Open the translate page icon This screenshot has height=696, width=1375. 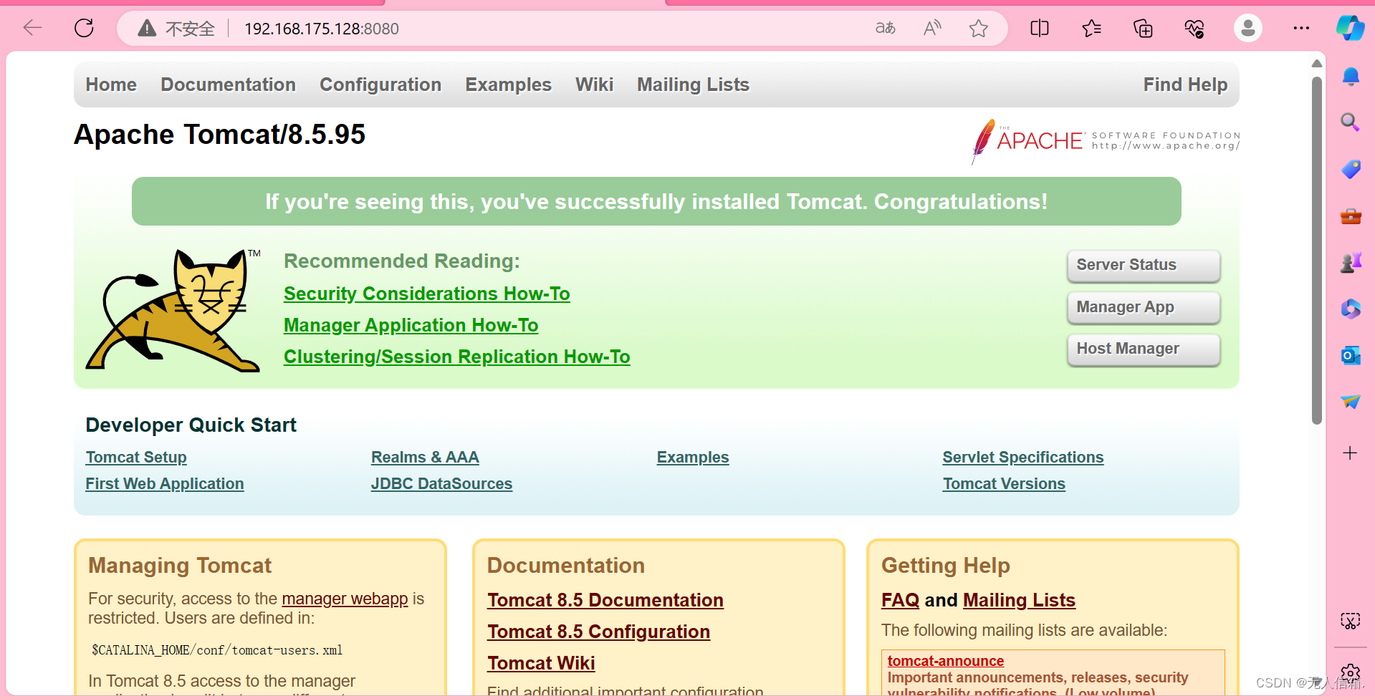pyautogui.click(x=886, y=28)
